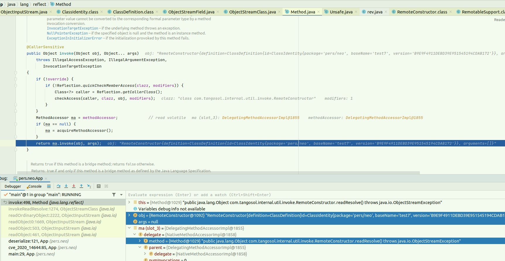Viewport: 505px width, 261px height.
Task: Click the Trace Current Stream Chain icon
Action: [106, 186]
